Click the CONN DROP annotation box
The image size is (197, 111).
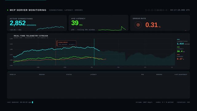pyautogui.click(x=66, y=43)
